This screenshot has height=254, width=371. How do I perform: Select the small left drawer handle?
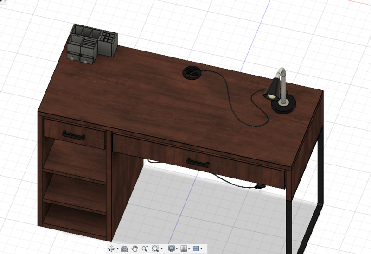(74, 135)
